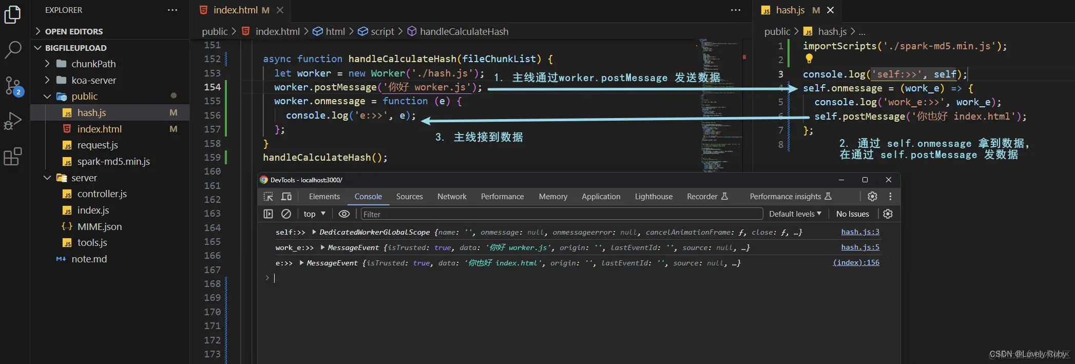Open (index):156 source link
The image size is (1075, 364).
point(856,263)
